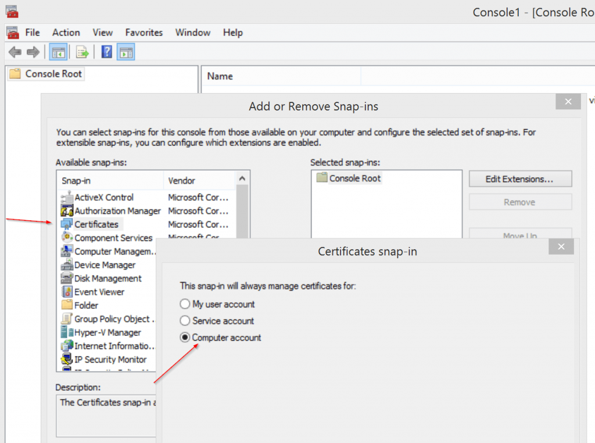Click the Edit Extensions... button
The image size is (595, 443).
(520, 179)
